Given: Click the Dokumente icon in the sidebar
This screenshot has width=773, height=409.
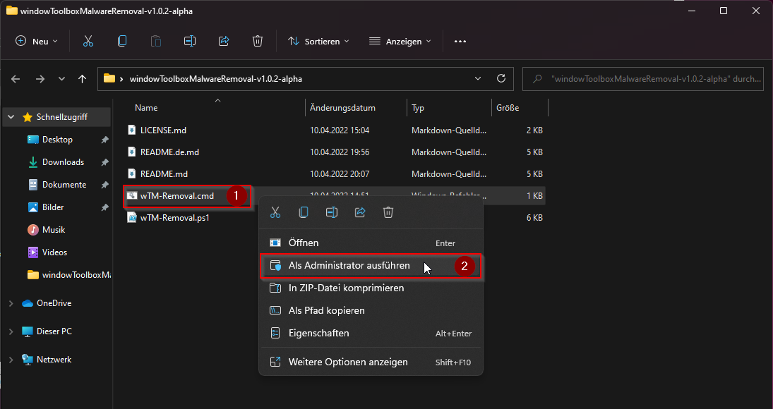Looking at the screenshot, I should coord(33,185).
